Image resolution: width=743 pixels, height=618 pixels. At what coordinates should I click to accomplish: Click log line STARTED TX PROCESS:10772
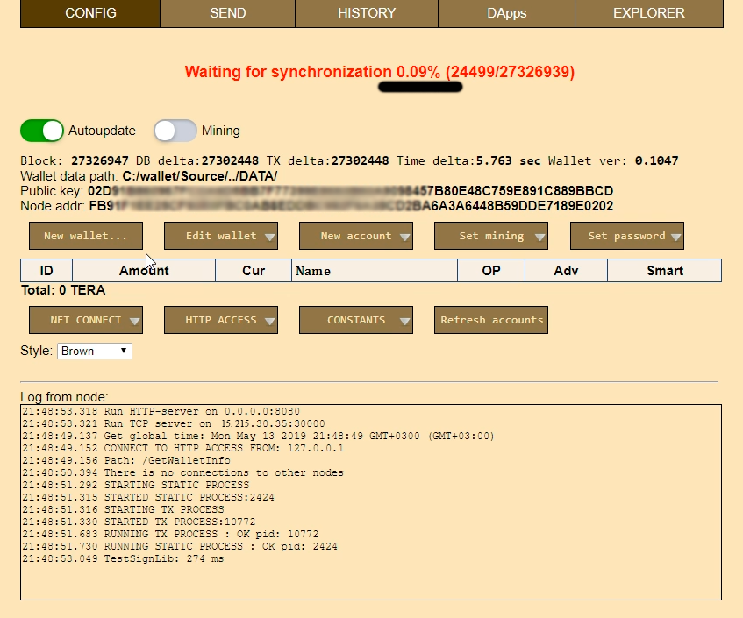(x=139, y=522)
